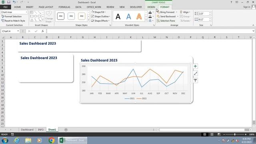The width and height of the screenshot is (256, 144).
Task: Open the Name Box dropdown
Action: coord(18,31)
